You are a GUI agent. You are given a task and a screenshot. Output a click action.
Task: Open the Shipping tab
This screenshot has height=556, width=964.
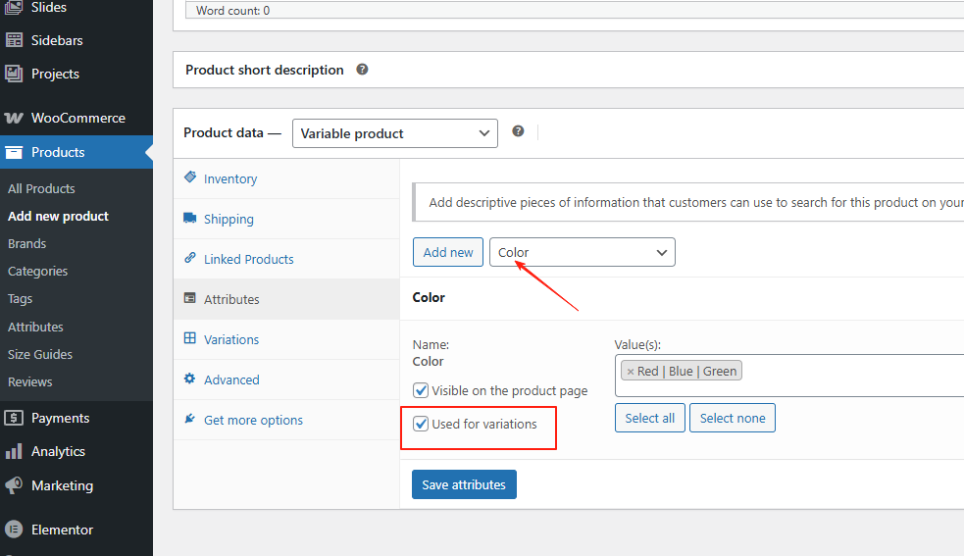coord(286,219)
